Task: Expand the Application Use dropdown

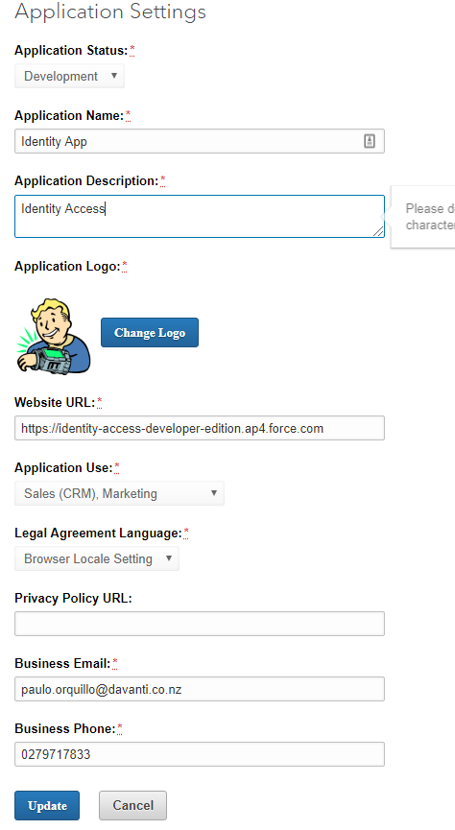Action: pyautogui.click(x=119, y=493)
